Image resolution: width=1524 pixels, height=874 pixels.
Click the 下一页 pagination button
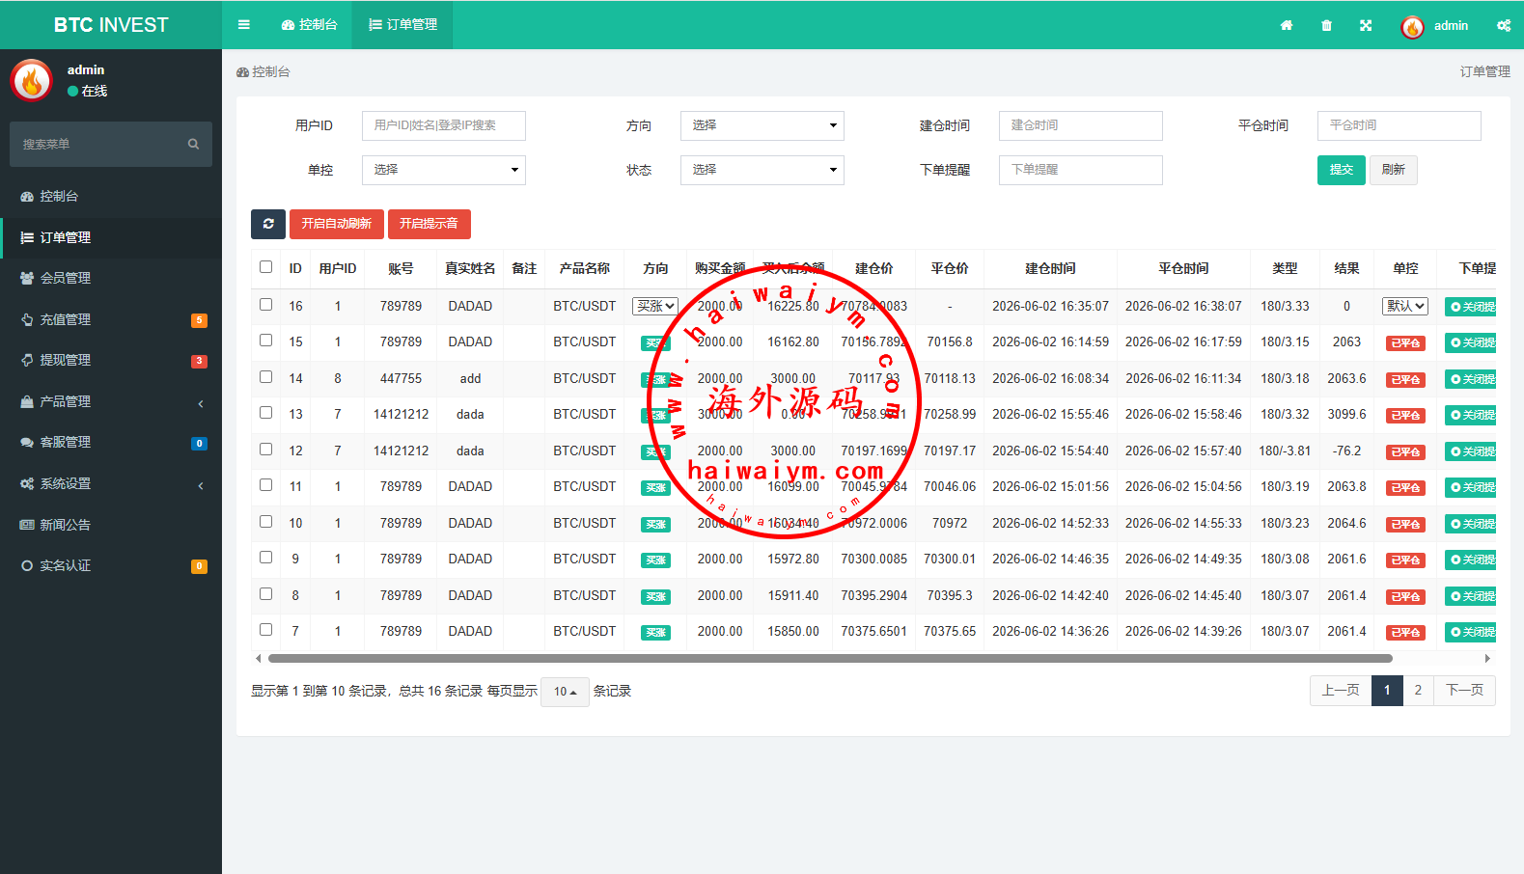tap(1464, 691)
